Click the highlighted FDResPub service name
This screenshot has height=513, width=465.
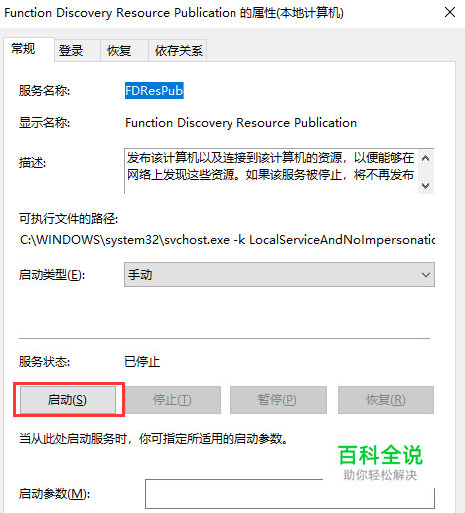[x=154, y=90]
